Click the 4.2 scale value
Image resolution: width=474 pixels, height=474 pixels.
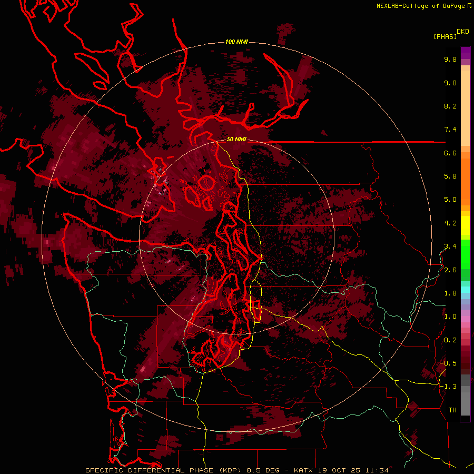tap(450, 223)
